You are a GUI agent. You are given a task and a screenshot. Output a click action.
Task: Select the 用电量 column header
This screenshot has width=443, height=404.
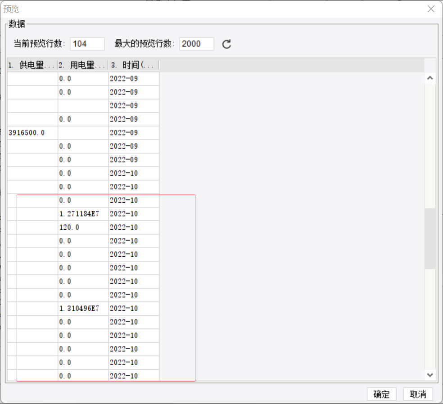(x=83, y=65)
